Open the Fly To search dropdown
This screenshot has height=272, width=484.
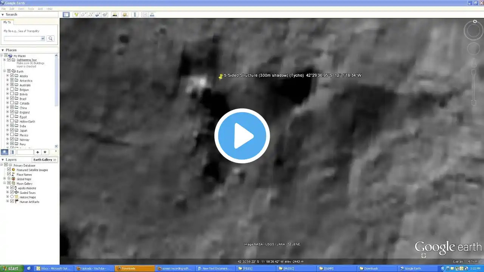tap(43, 39)
